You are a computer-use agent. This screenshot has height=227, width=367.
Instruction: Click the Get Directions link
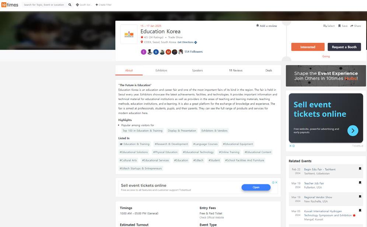point(185,42)
